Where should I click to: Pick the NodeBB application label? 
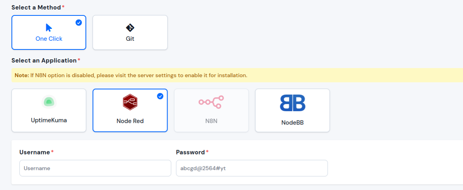pos(292,123)
